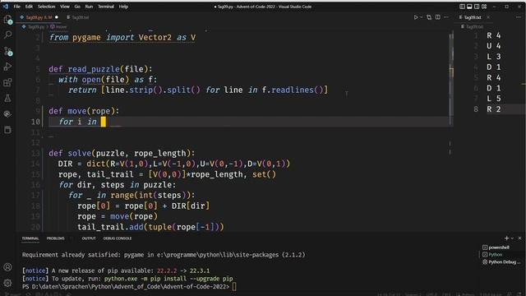Viewport: 526px width, 296px height.
Task: Switch to the Tag09.txt tab in left group
Action: coord(77,17)
